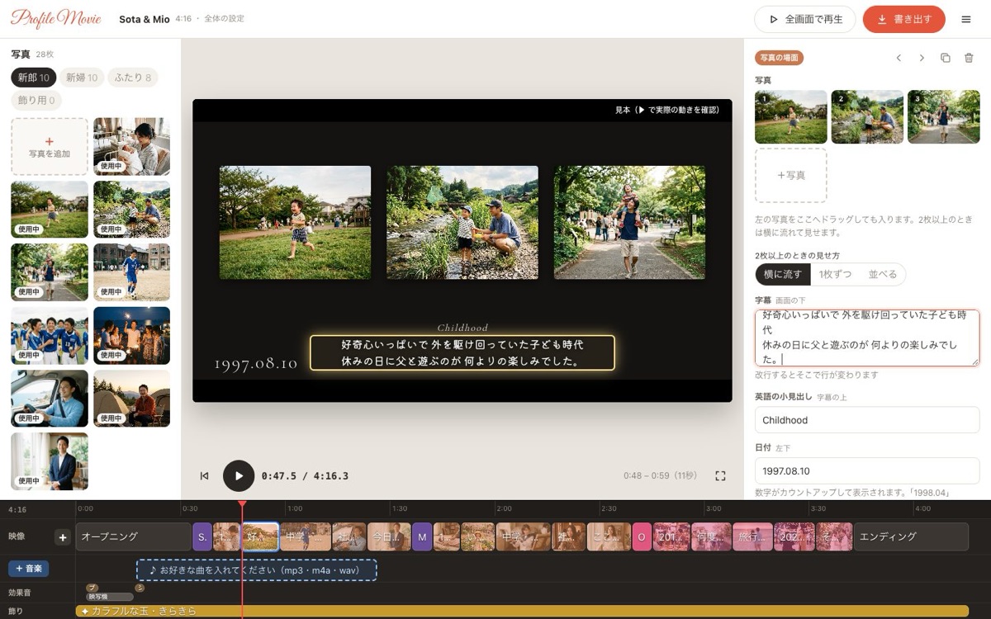Select the カラフルな玉・きらきら decoration track bar

[x=522, y=611]
